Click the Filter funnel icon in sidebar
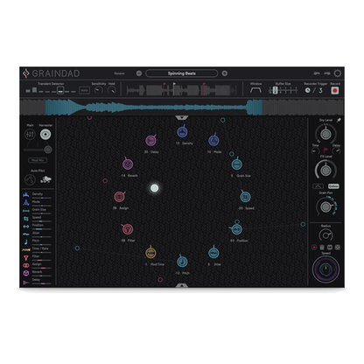 pyautogui.click(x=26, y=257)
